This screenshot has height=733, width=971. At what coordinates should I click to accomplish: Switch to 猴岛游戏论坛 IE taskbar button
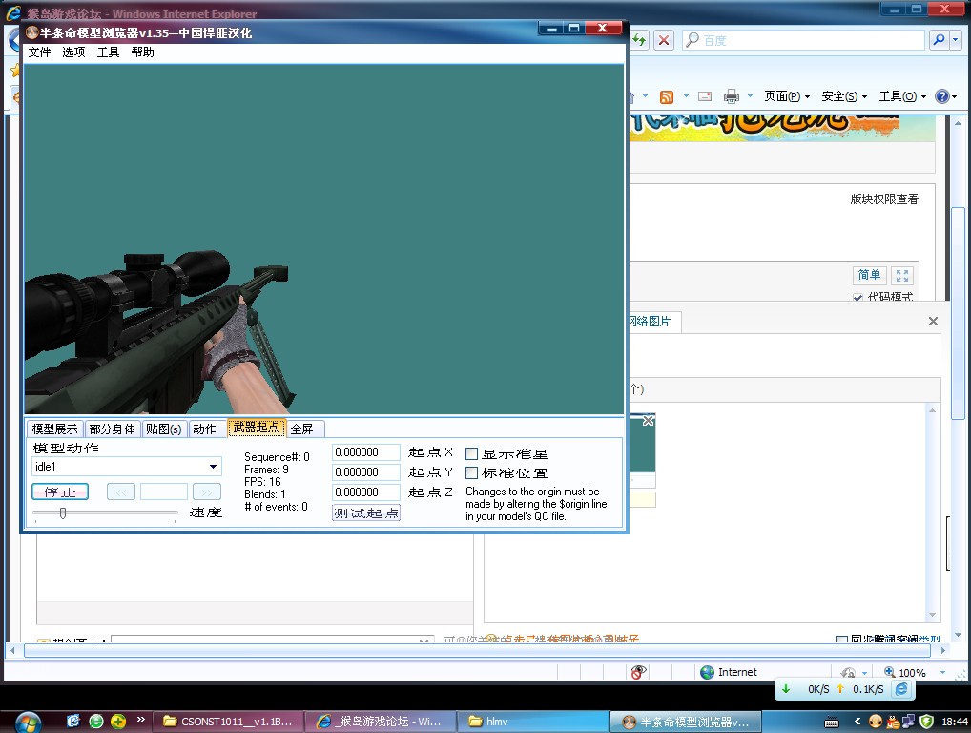[381, 722]
